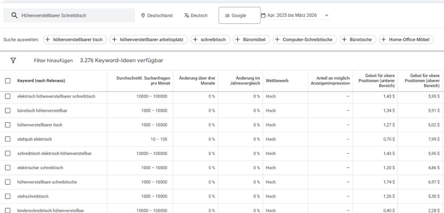Click plus icon on höhenverstellbarer tisch chip
Image resolution: width=444 pixels, height=213 pixels.
48,39
